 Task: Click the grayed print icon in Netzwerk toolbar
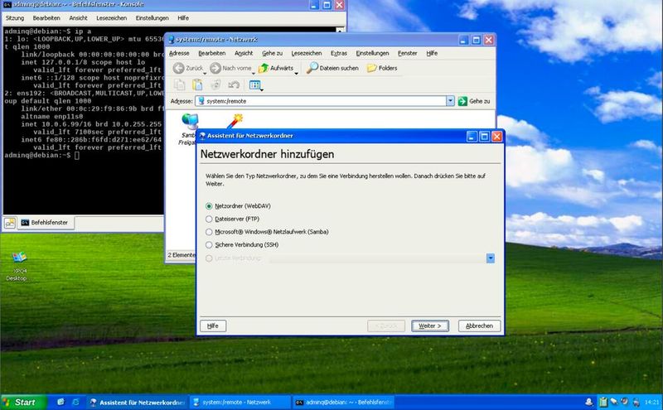[215, 85]
